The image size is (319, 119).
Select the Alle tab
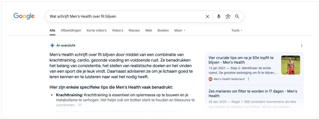pos(52,30)
